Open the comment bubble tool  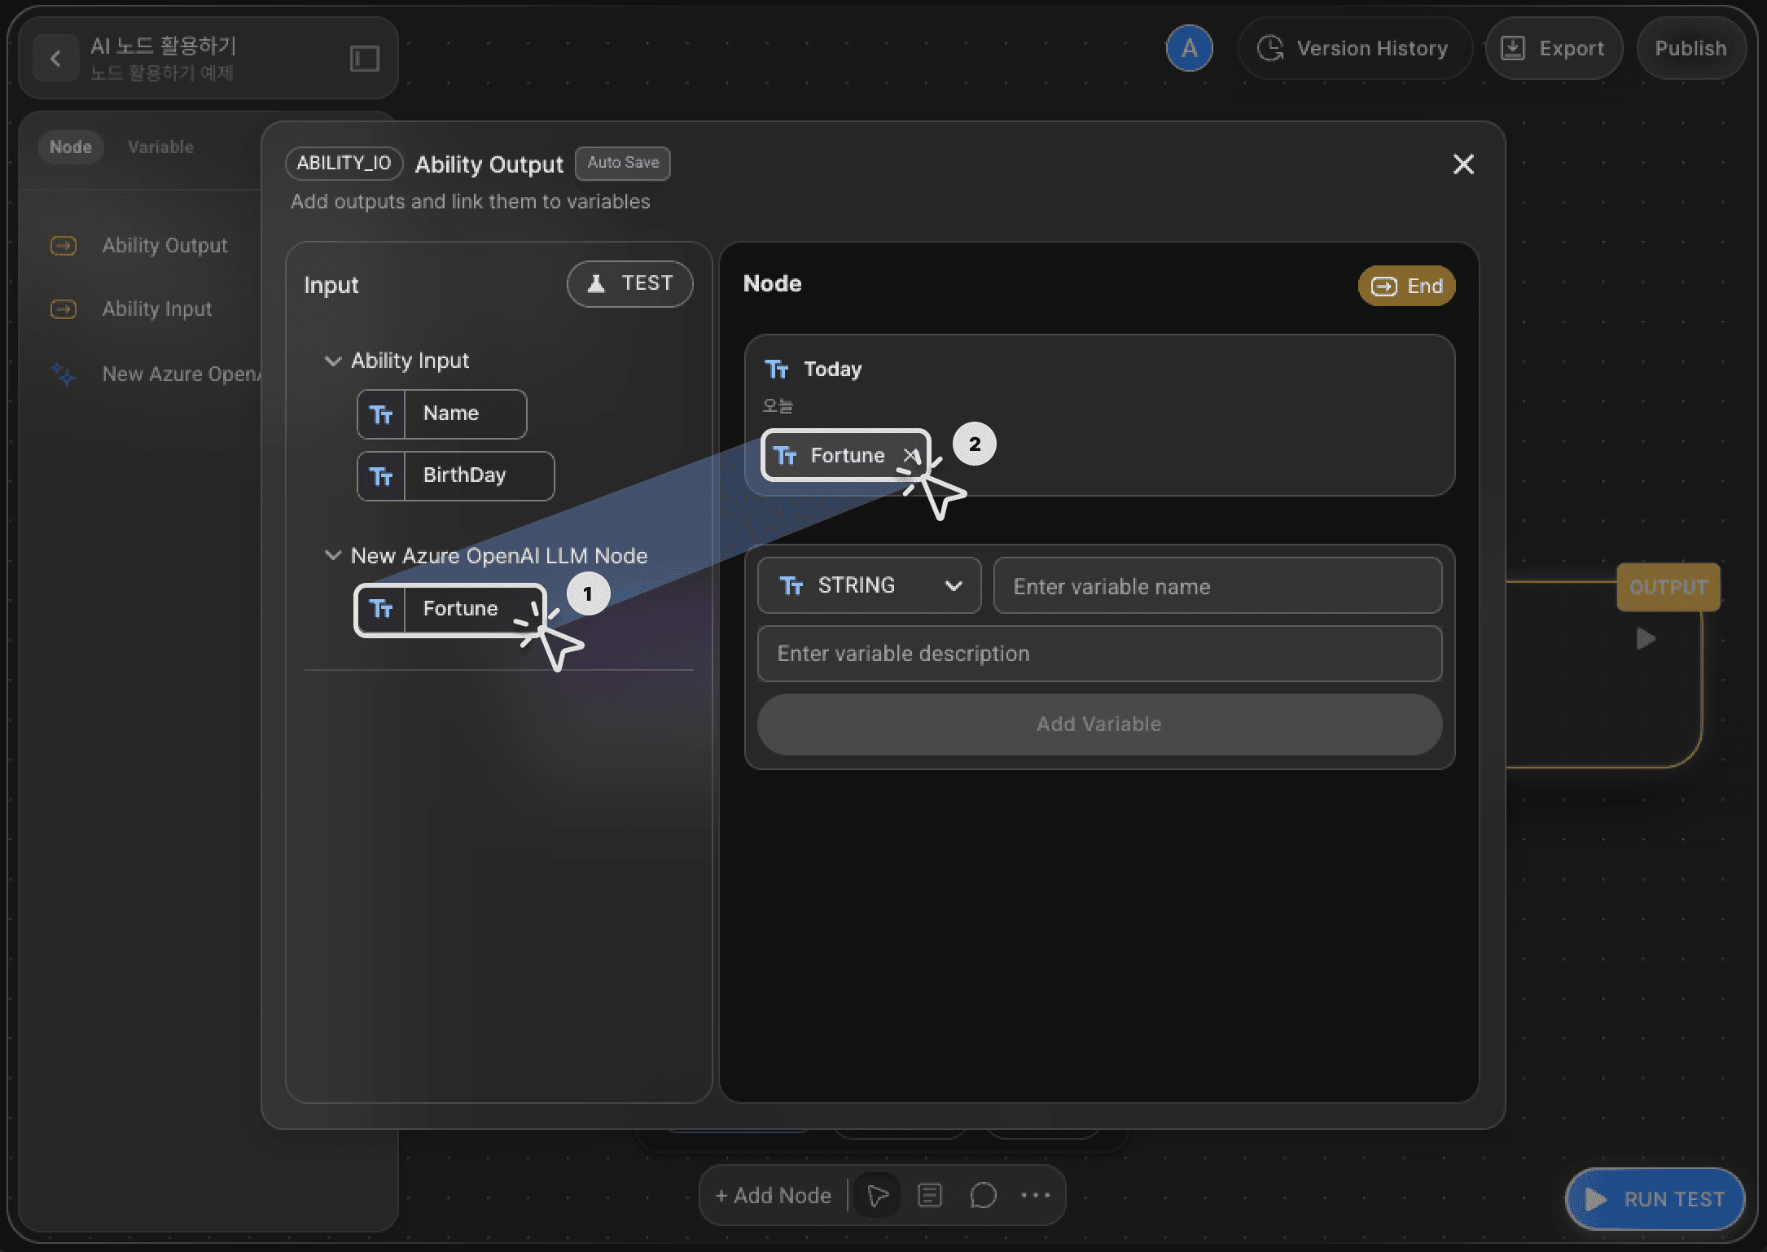pyautogui.click(x=983, y=1195)
